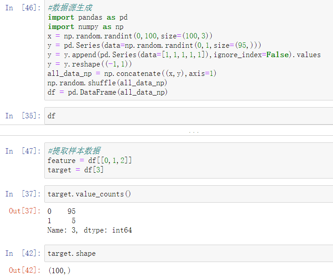Click the 'In [47]:' prompt label
Image resolution: width=333 pixels, height=279 pixels.
(23, 151)
